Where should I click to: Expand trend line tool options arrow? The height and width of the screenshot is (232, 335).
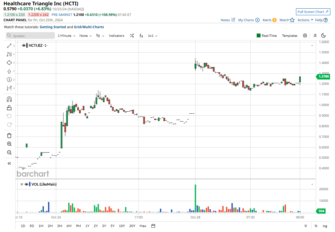(x=14, y=46)
